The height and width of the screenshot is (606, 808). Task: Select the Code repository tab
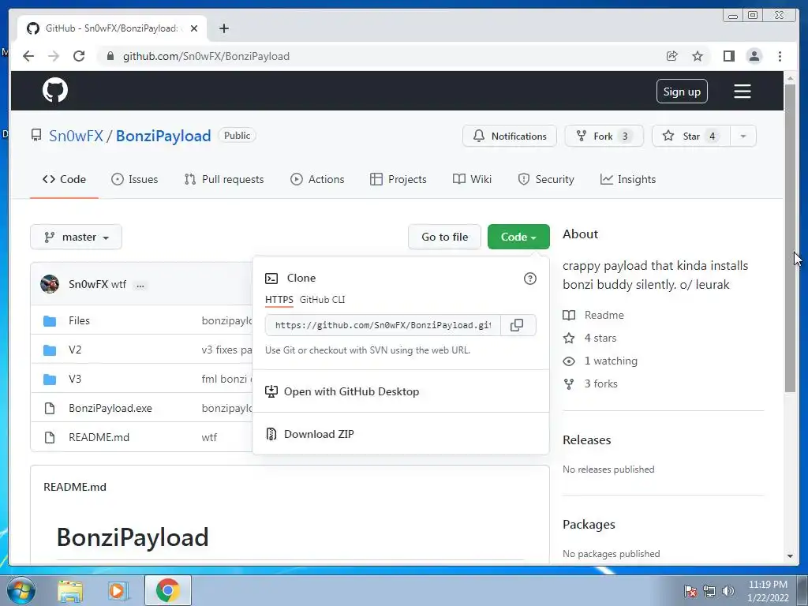[x=64, y=179]
